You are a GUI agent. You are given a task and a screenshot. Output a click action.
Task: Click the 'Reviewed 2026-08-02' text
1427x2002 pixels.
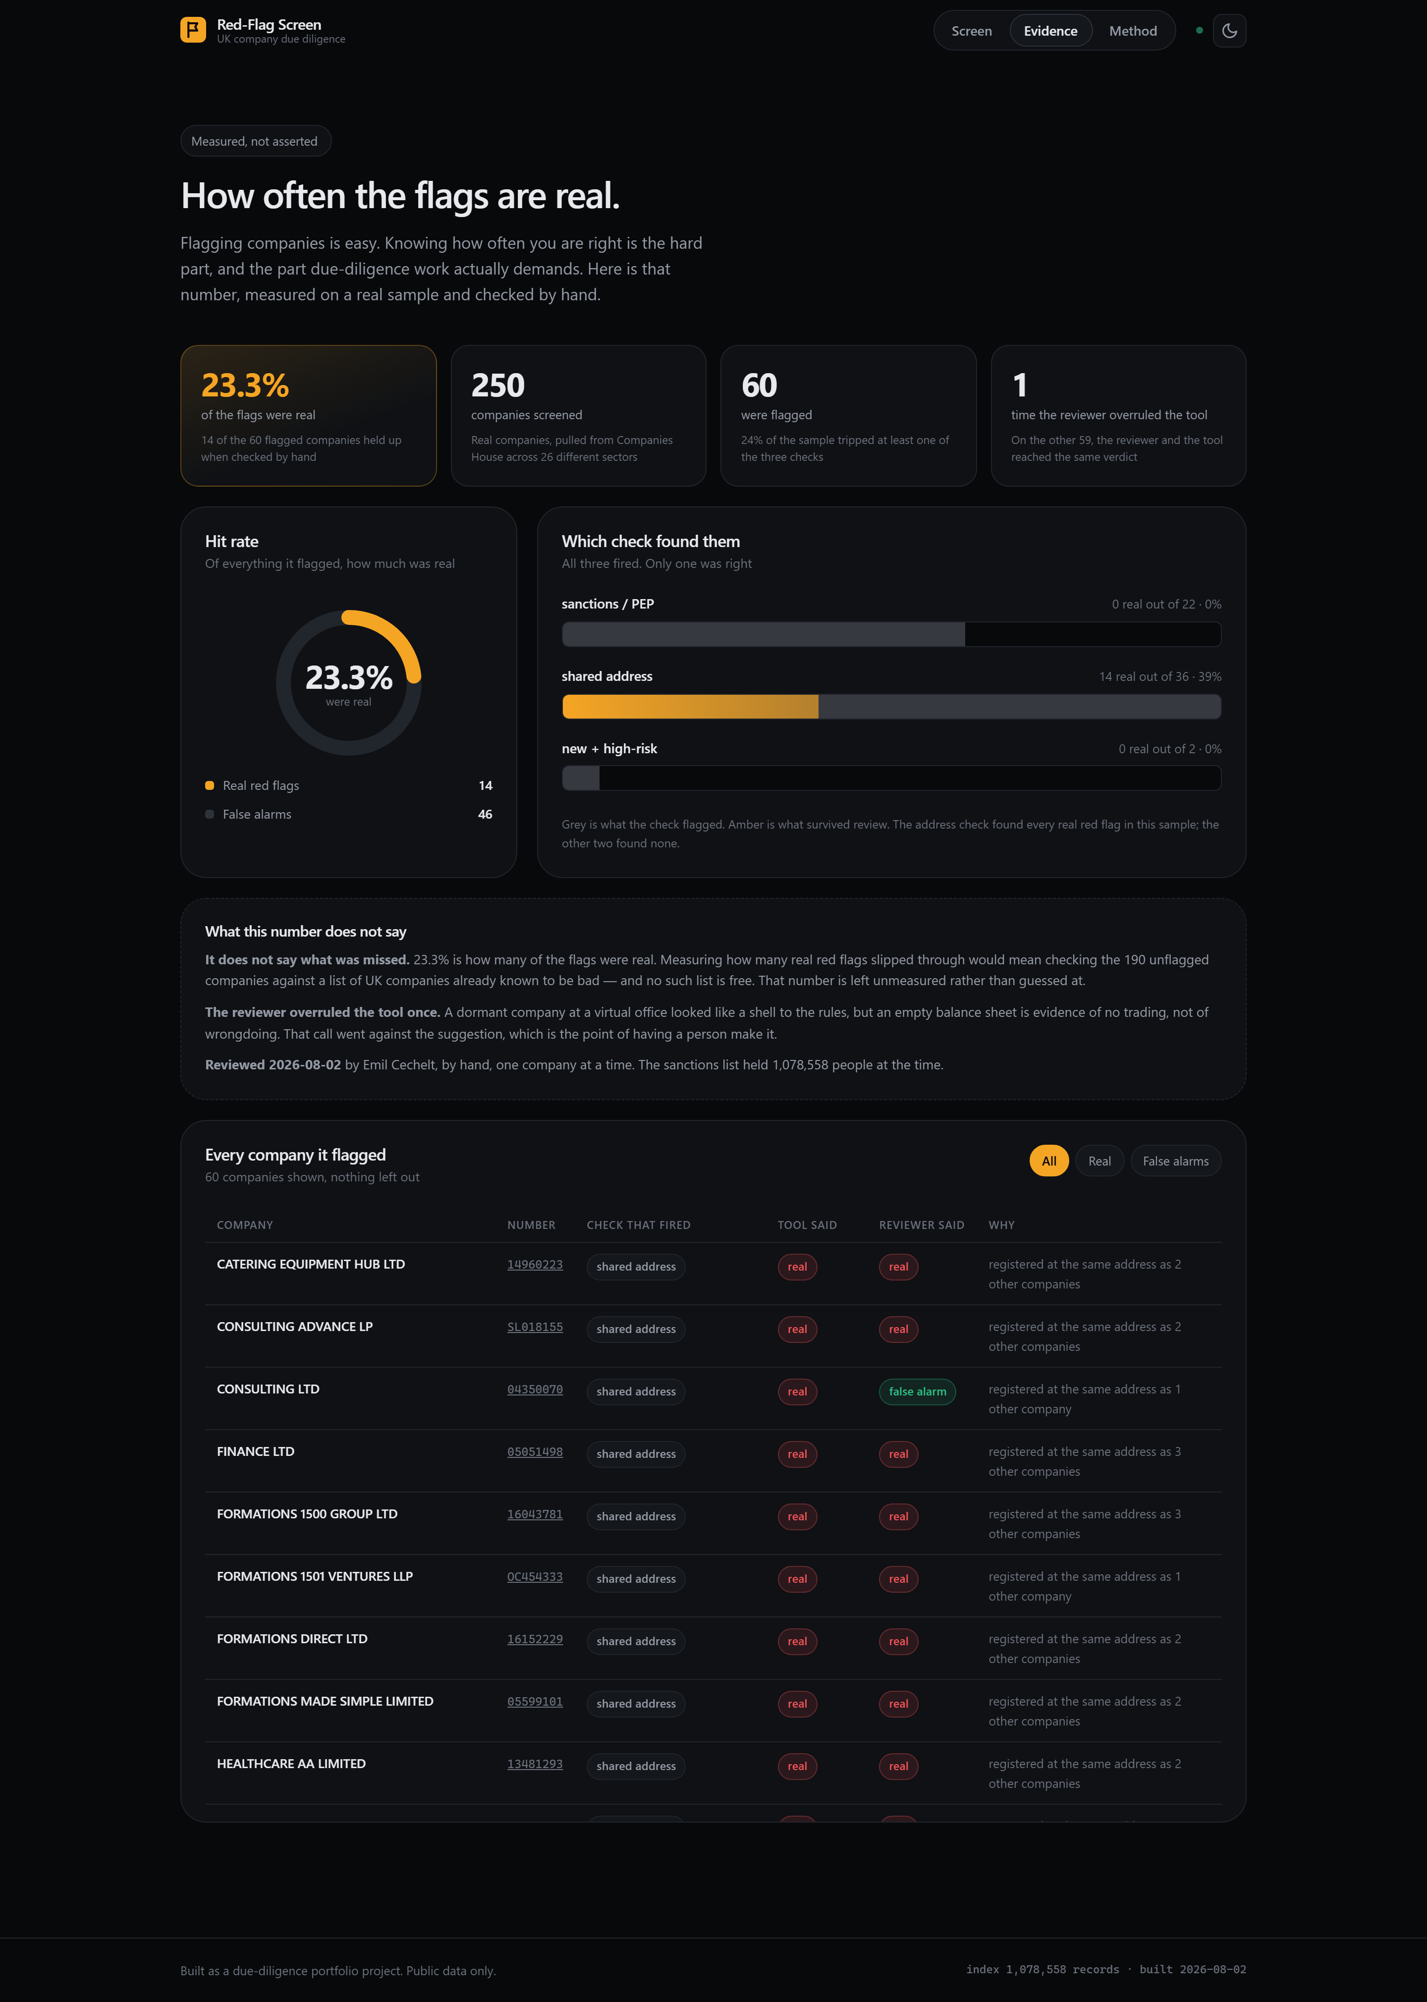(274, 1065)
